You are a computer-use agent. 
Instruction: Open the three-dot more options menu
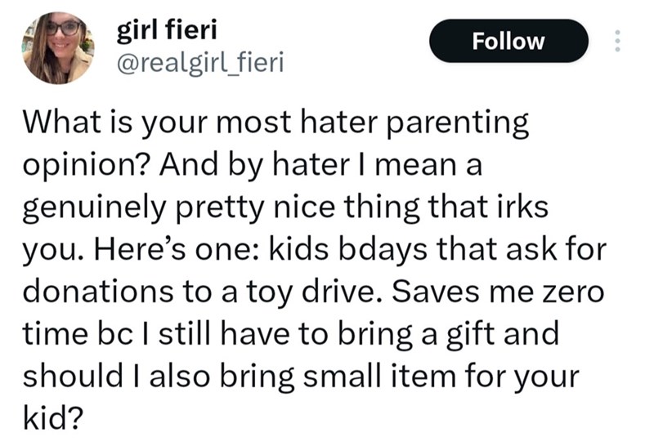click(x=617, y=41)
